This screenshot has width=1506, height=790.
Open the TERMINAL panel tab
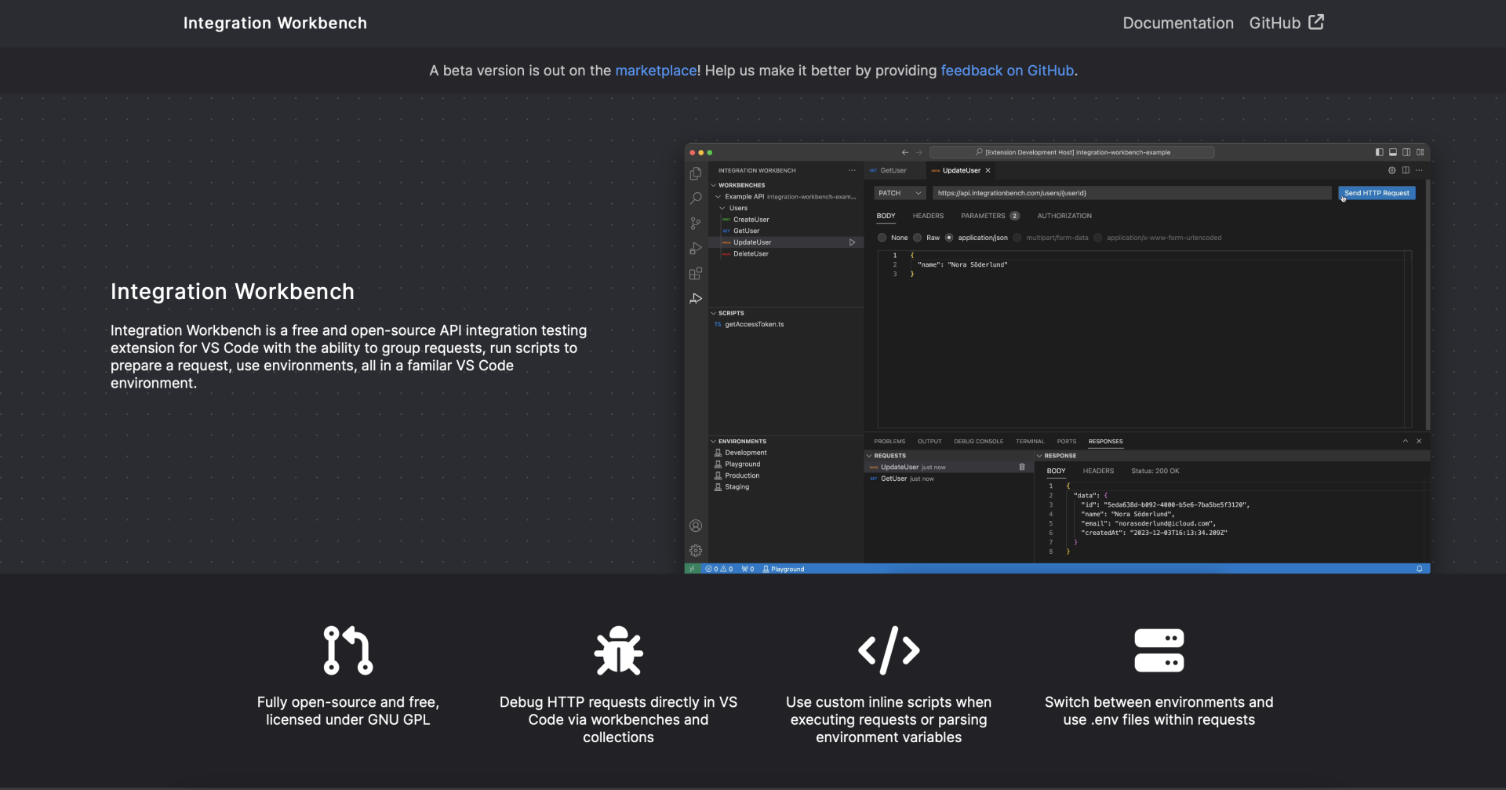(x=1030, y=442)
